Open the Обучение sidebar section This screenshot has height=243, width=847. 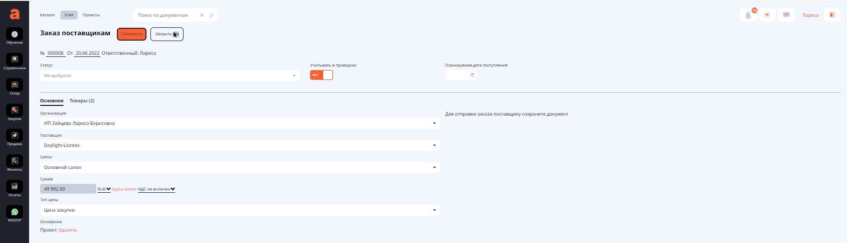15,35
